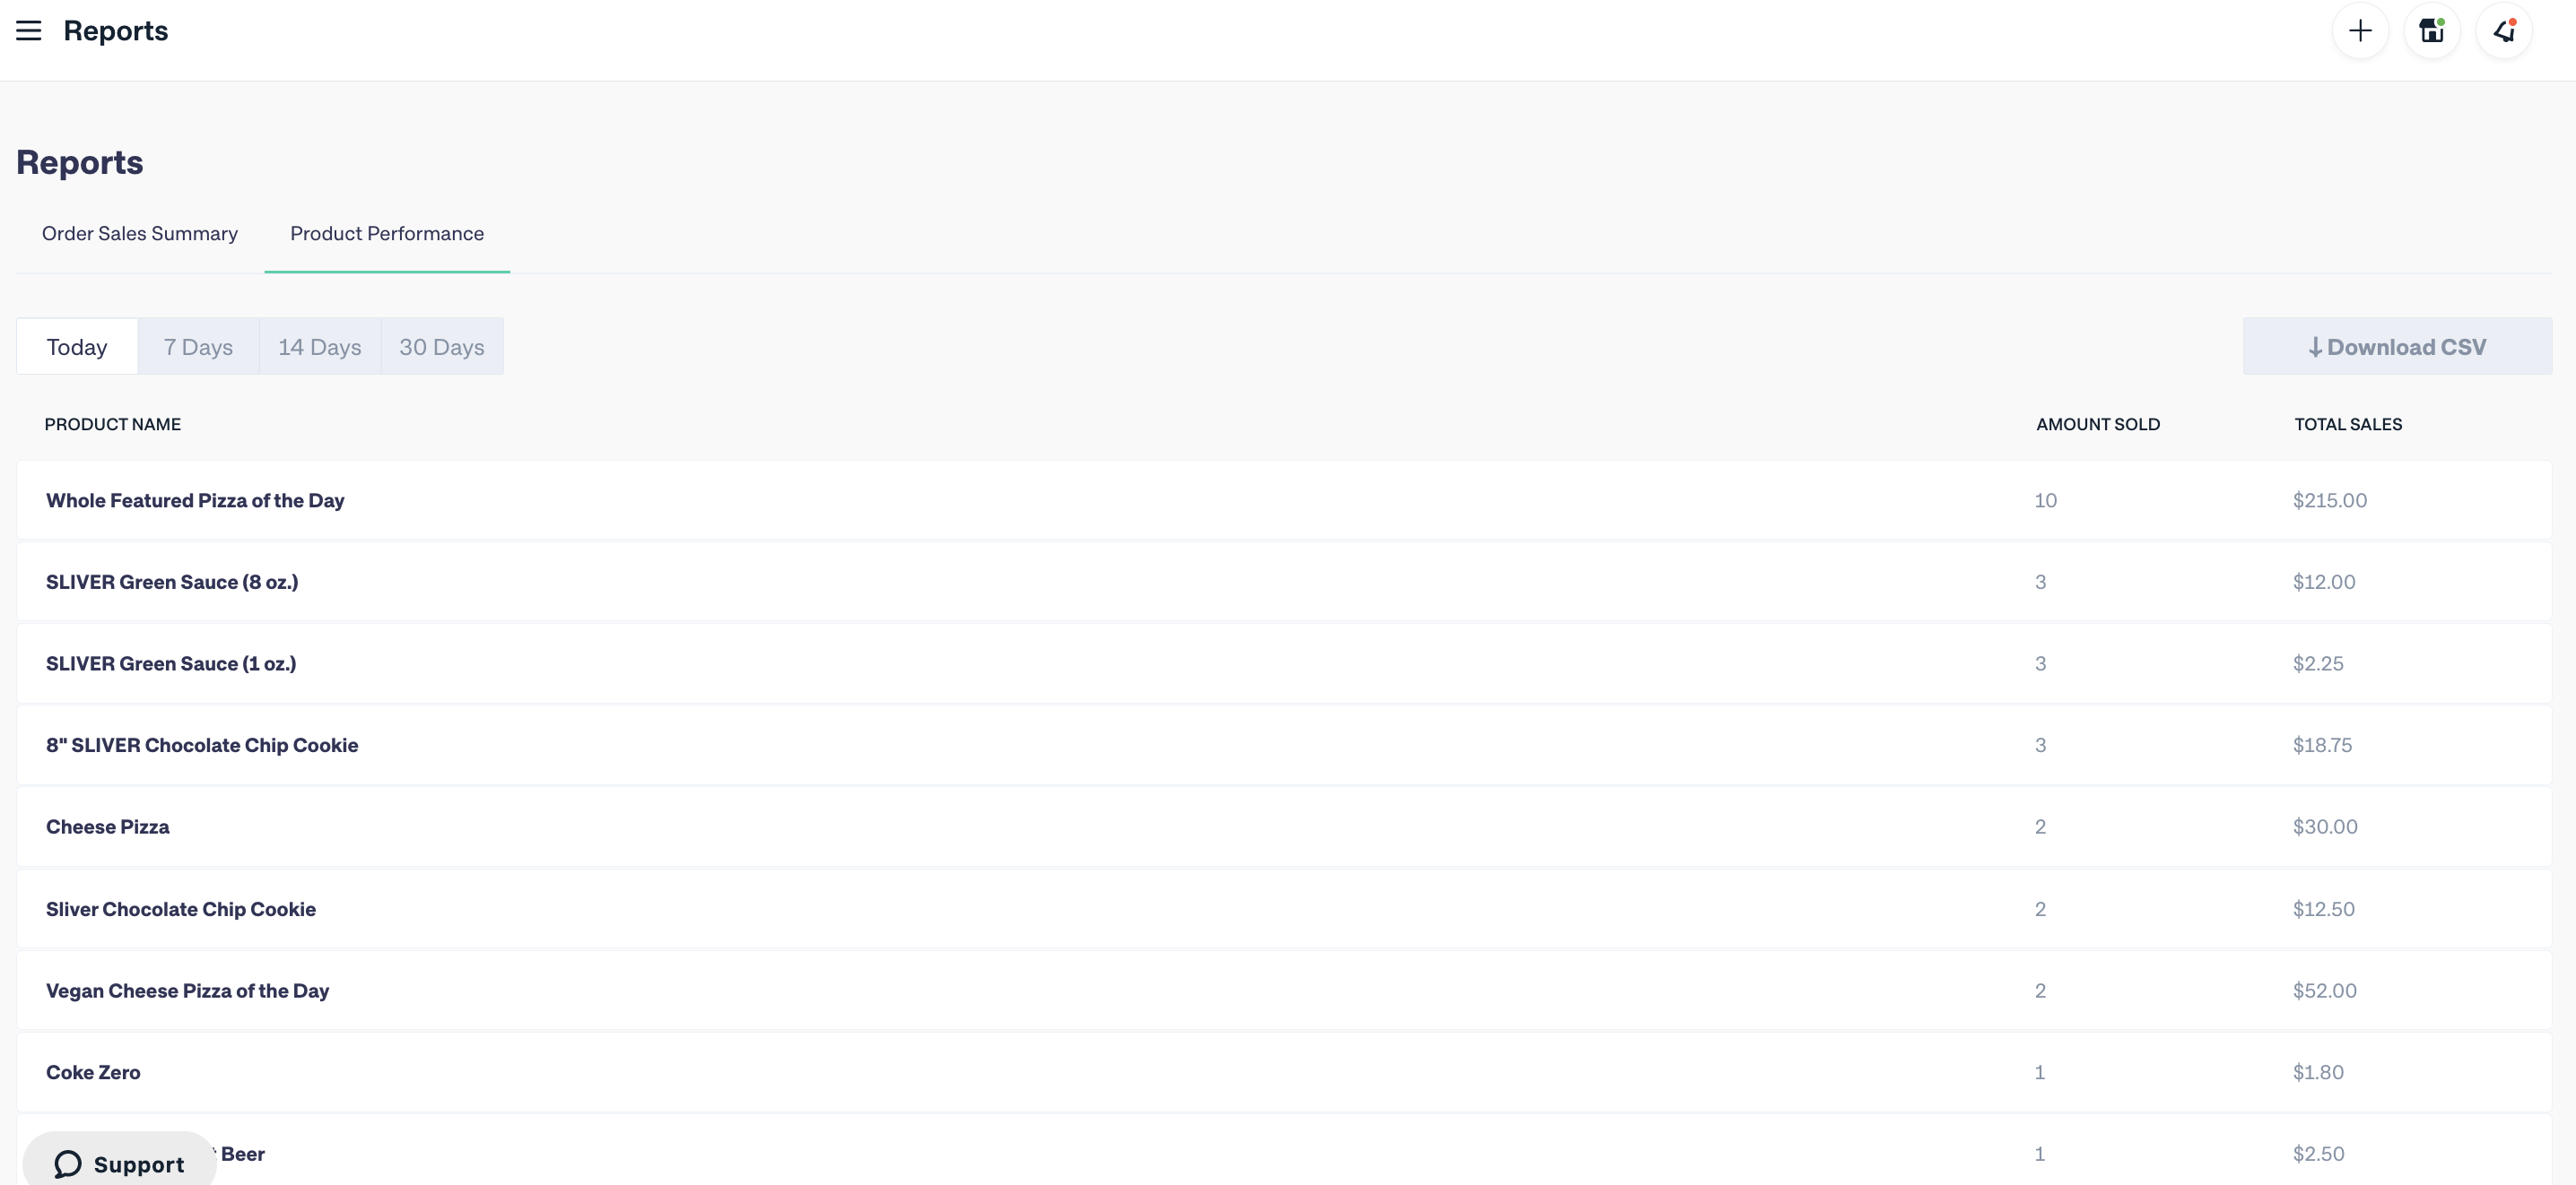
Task: Open the notifications megaphone icon
Action: pyautogui.click(x=2504, y=31)
